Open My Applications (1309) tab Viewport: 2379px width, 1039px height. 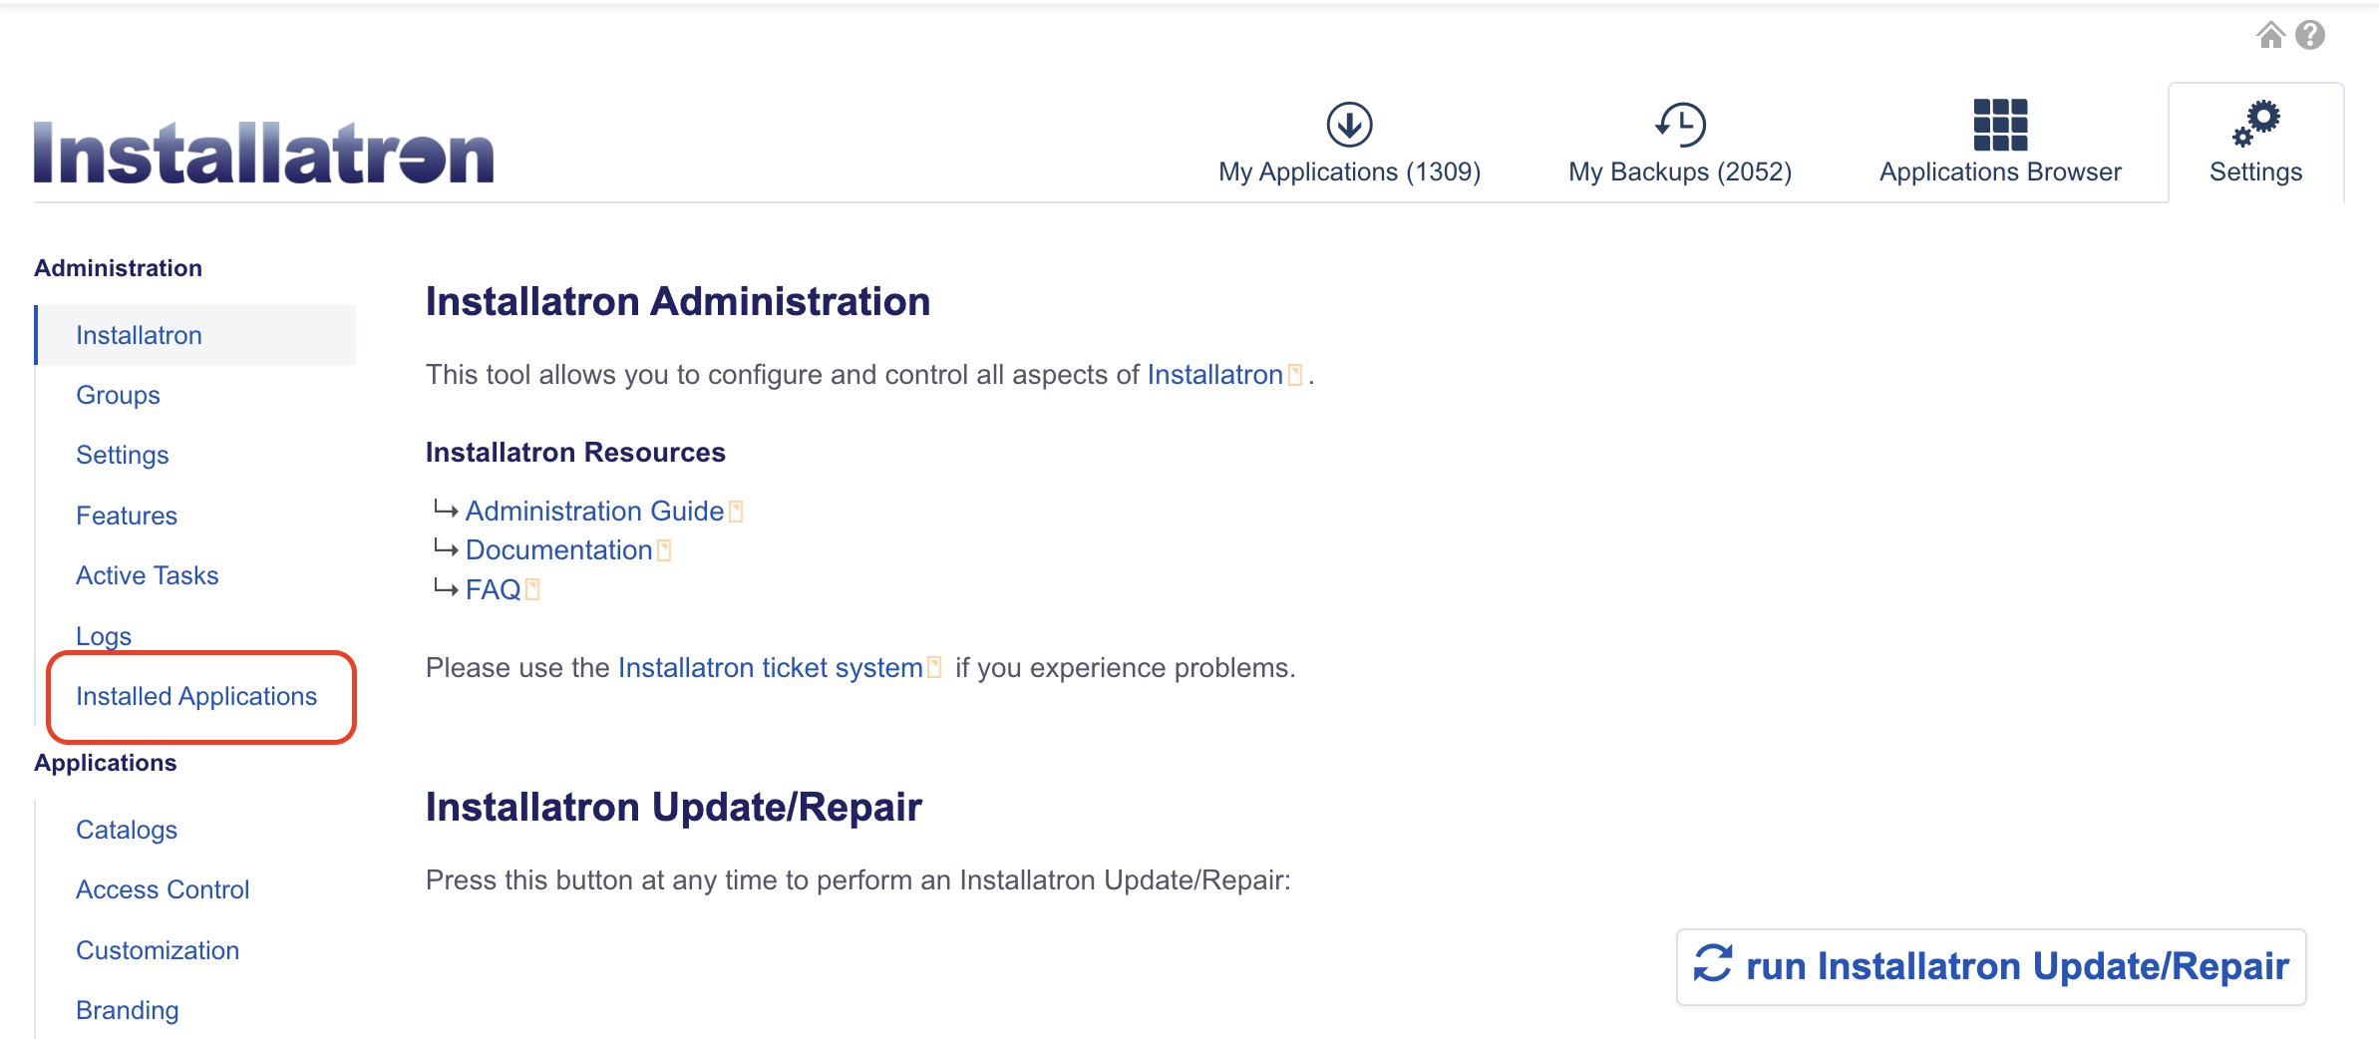(1349, 145)
